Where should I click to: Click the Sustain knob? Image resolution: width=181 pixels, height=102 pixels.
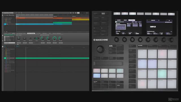pyautogui.click(x=55, y=38)
